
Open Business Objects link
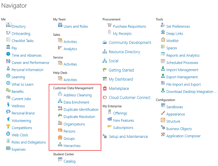tap(179, 129)
